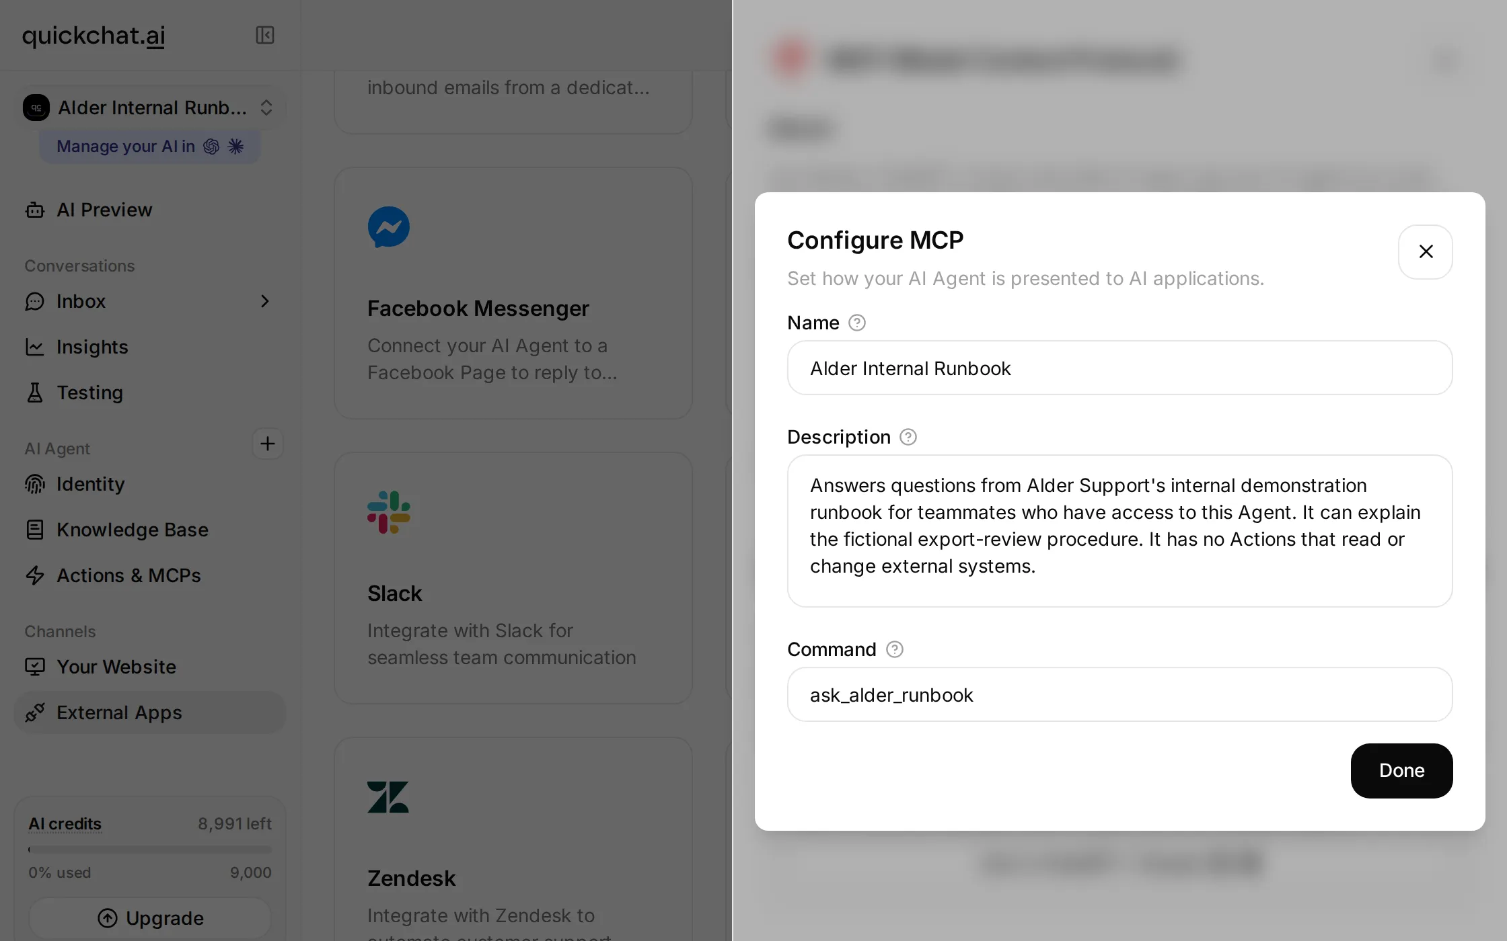Focus the Command input field
The height and width of the screenshot is (941, 1507).
click(x=1119, y=694)
